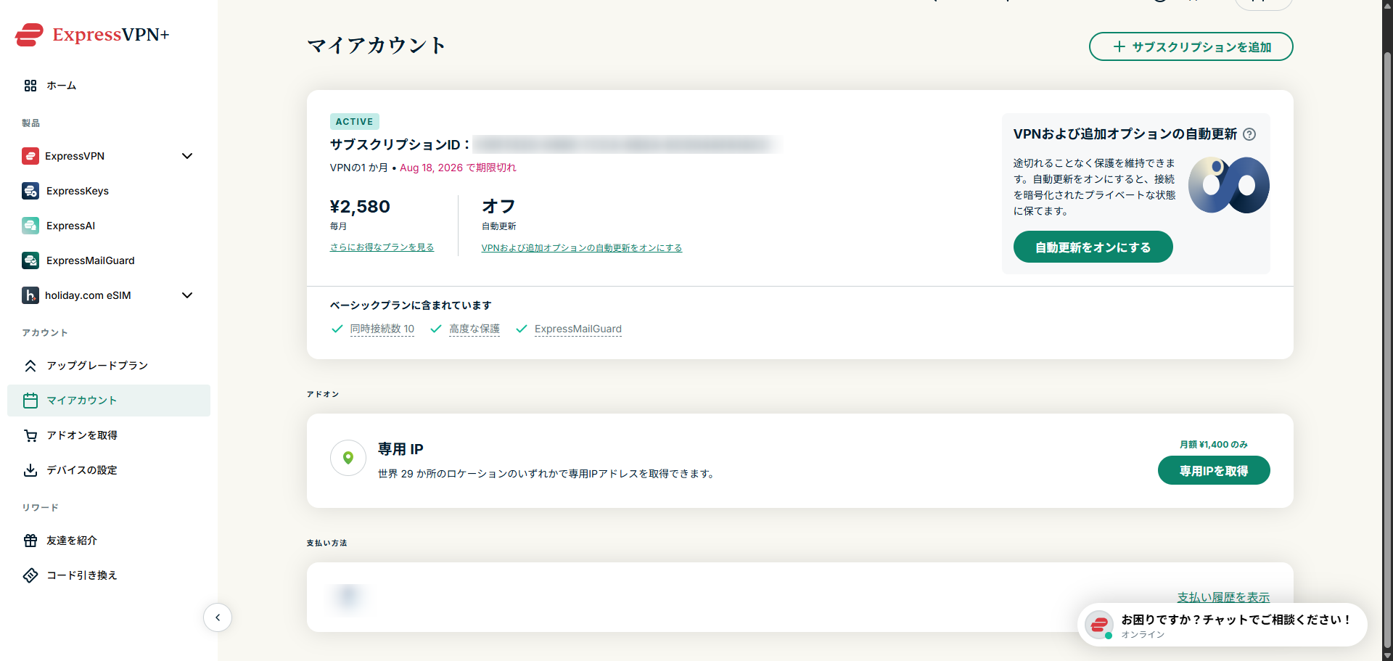Click the redeem code tag icon

(30, 575)
